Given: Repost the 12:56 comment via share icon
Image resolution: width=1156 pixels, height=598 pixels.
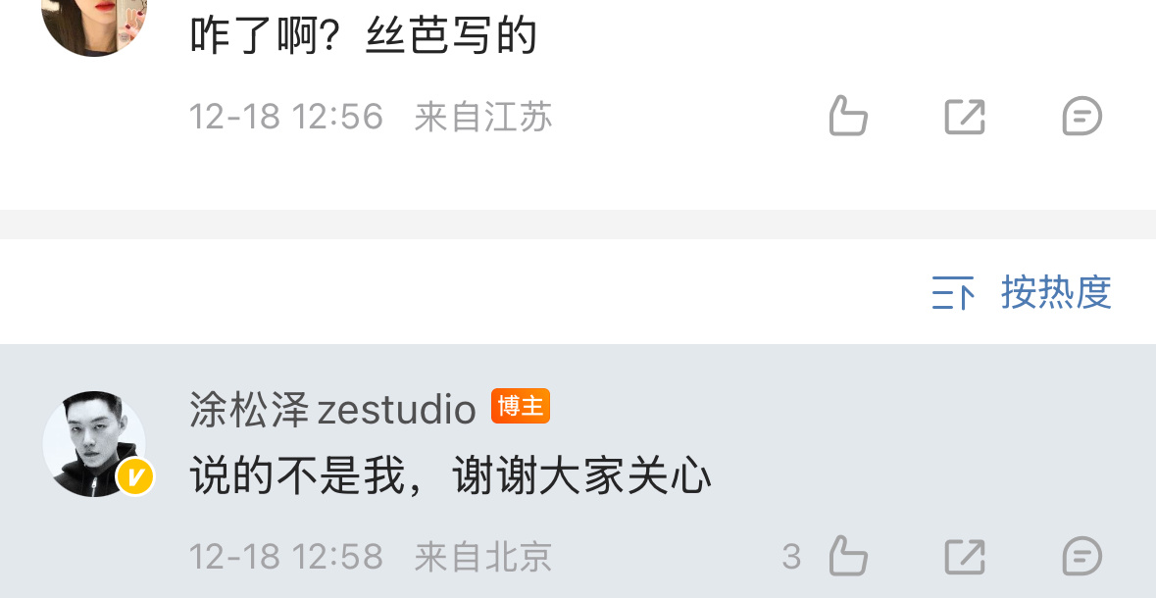Looking at the screenshot, I should (x=965, y=117).
